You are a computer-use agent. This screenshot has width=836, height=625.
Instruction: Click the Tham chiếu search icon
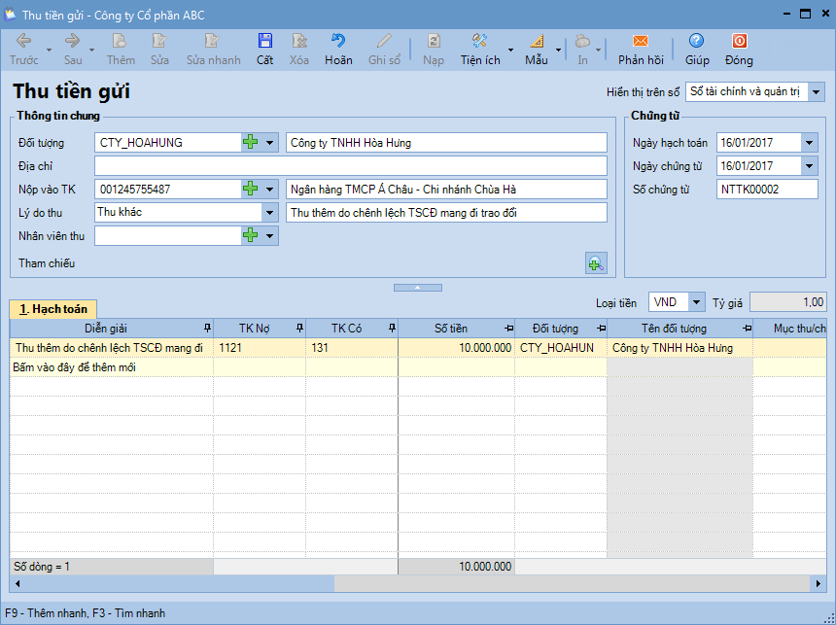pos(596,262)
